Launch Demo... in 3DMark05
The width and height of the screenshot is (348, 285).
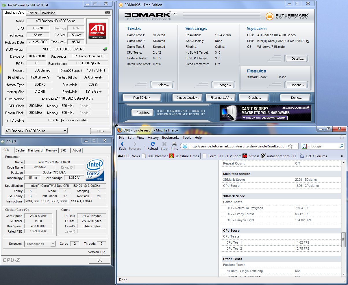tap(295, 98)
